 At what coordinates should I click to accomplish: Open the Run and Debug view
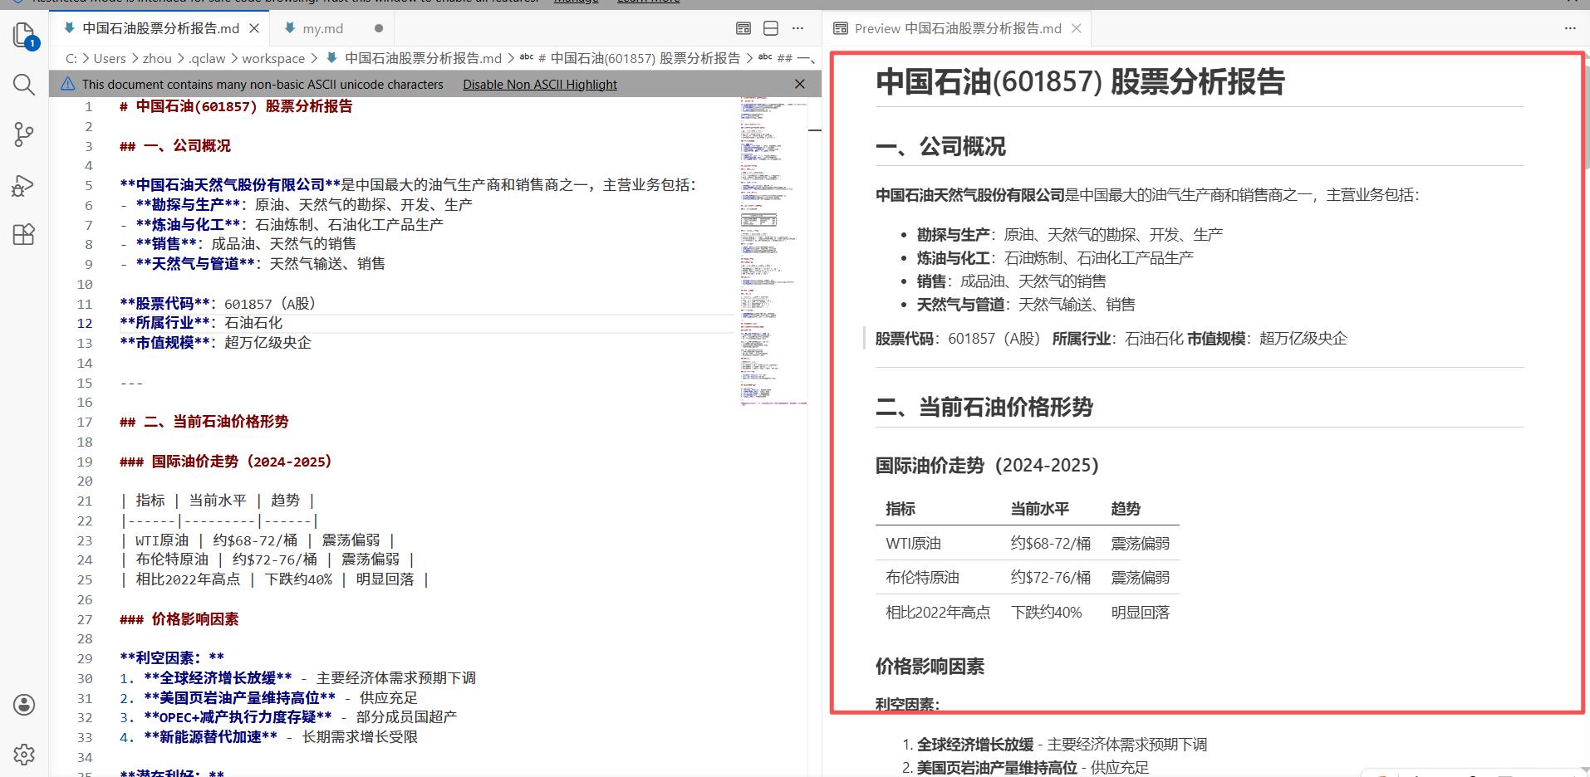(24, 185)
